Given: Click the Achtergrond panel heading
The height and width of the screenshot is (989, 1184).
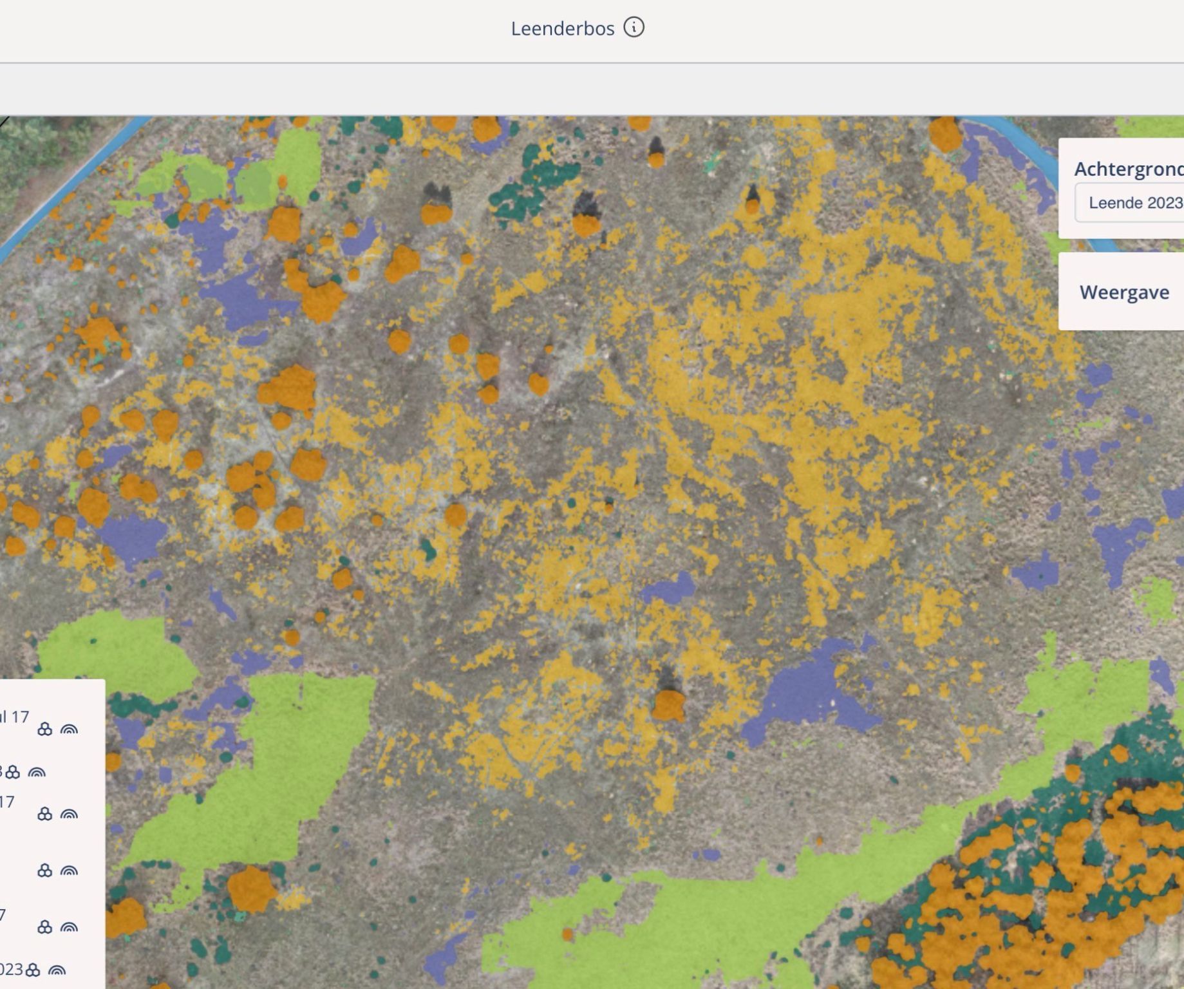Looking at the screenshot, I should tap(1129, 169).
